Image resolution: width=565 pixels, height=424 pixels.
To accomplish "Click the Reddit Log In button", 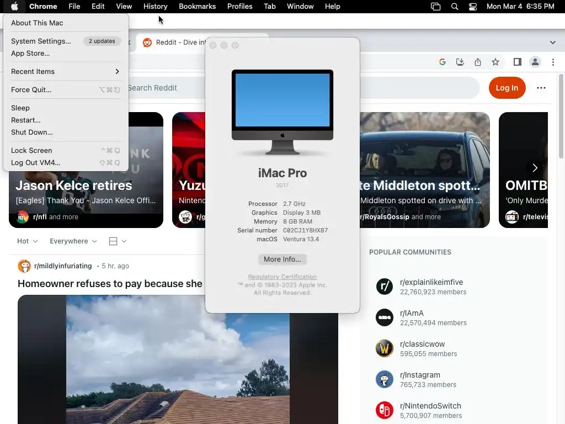I will pos(507,88).
